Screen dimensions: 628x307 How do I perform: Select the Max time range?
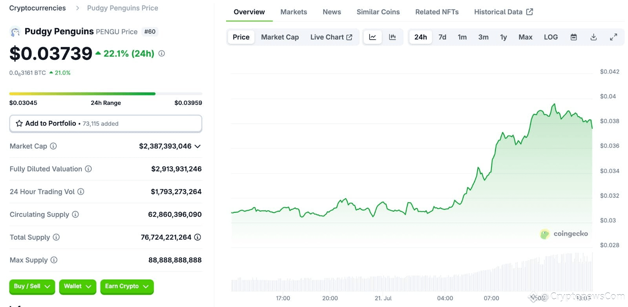click(x=526, y=37)
